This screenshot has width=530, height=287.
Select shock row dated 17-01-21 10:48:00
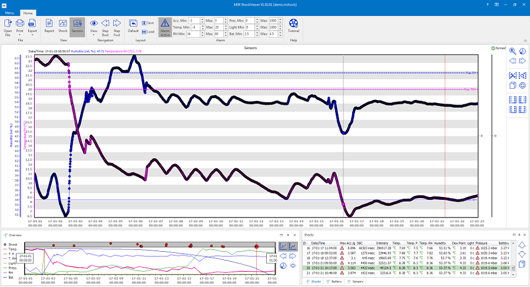406,273
